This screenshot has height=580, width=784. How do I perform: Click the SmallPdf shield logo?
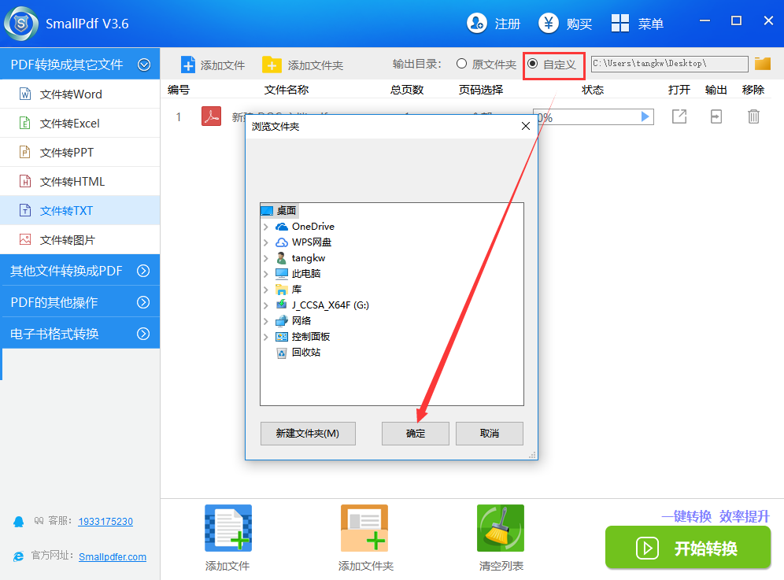pos(21,23)
